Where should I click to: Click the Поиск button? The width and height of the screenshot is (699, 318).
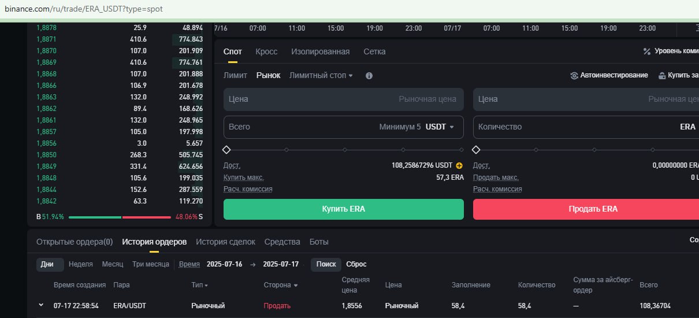326,264
